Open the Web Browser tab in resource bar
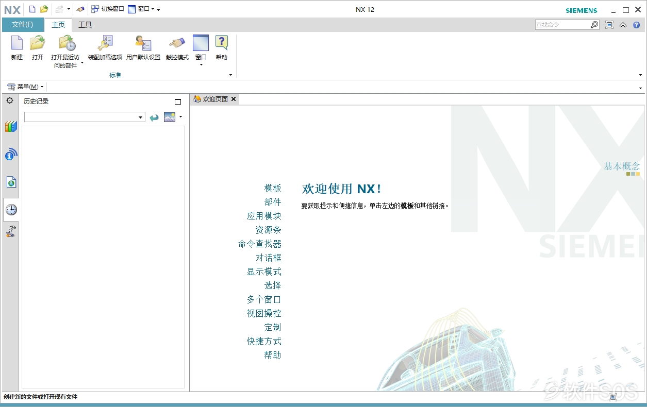 point(11,182)
